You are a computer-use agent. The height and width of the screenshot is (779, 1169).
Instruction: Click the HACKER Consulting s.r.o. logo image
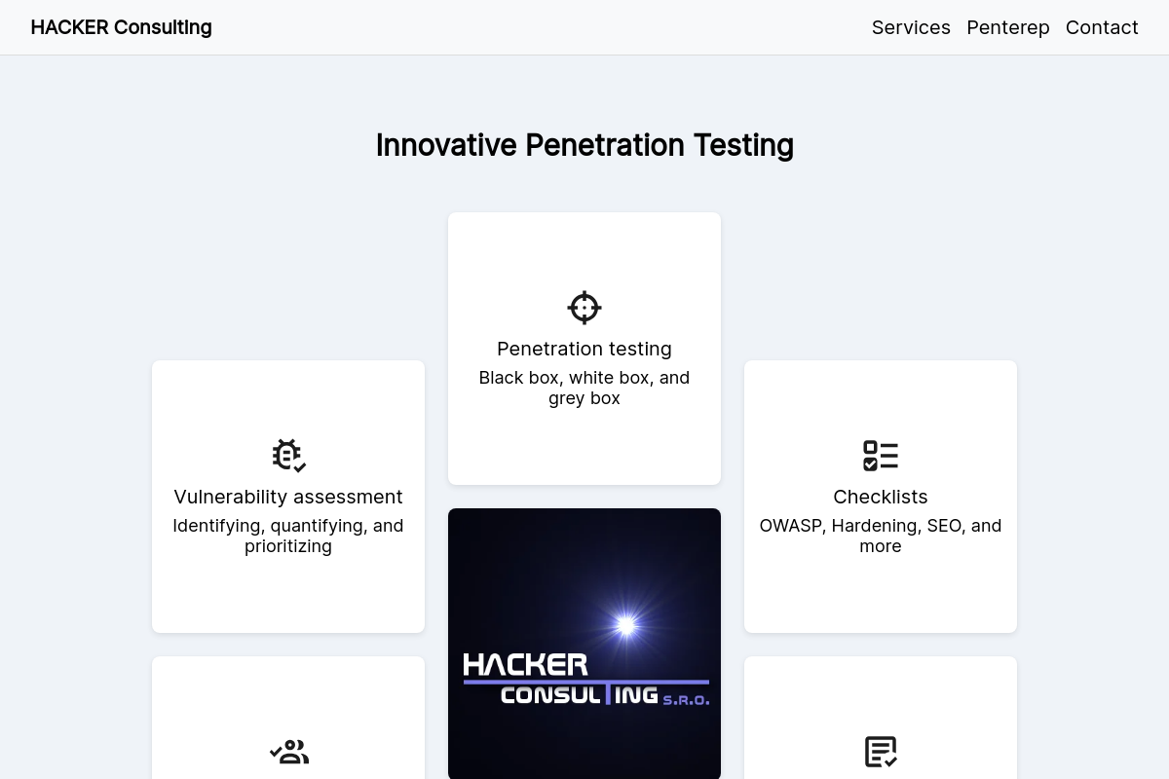[584, 644]
